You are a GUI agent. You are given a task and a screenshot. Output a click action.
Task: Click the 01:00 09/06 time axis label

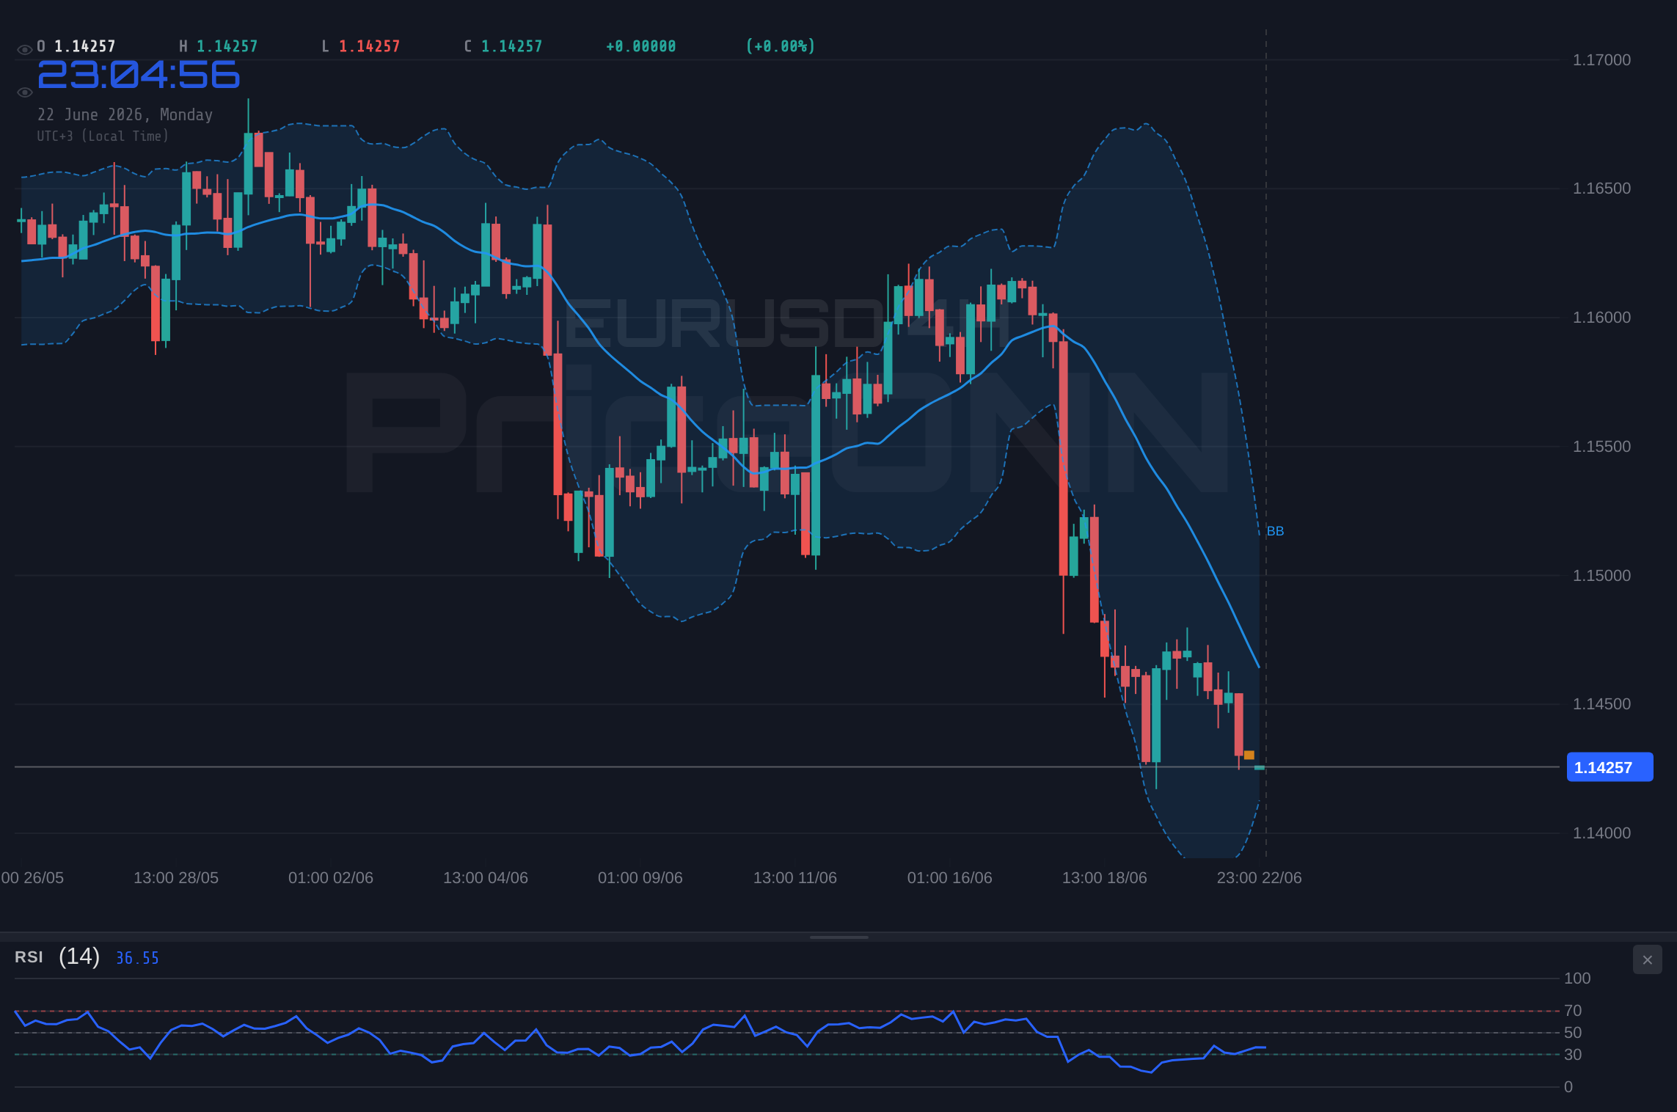(x=640, y=878)
